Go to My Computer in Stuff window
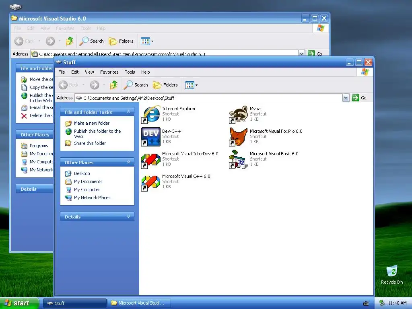Screen dimensions: 412x309 pos(87,190)
